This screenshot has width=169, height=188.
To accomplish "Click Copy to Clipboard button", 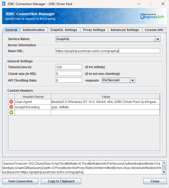I will (61, 181).
